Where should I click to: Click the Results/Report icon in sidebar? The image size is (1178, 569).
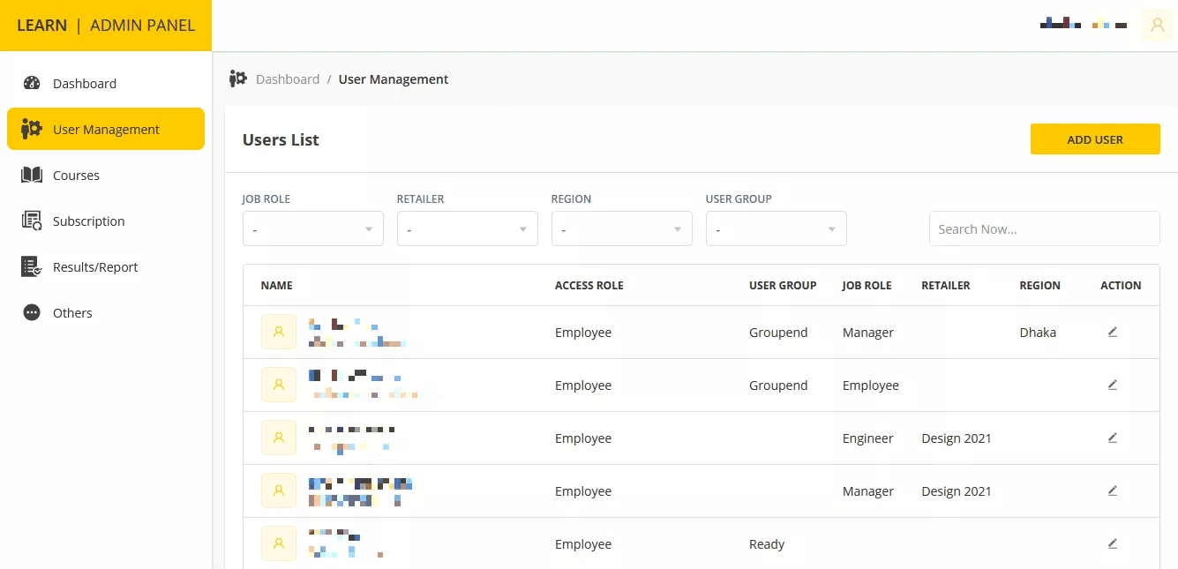coord(32,267)
